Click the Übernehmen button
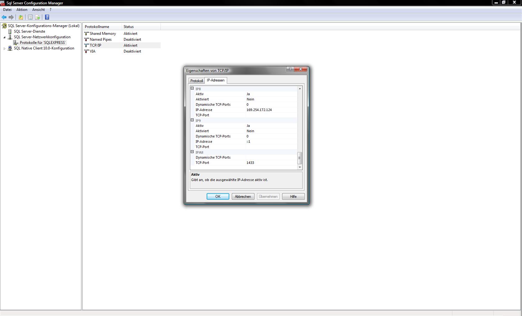This screenshot has width=522, height=316. tap(268, 197)
